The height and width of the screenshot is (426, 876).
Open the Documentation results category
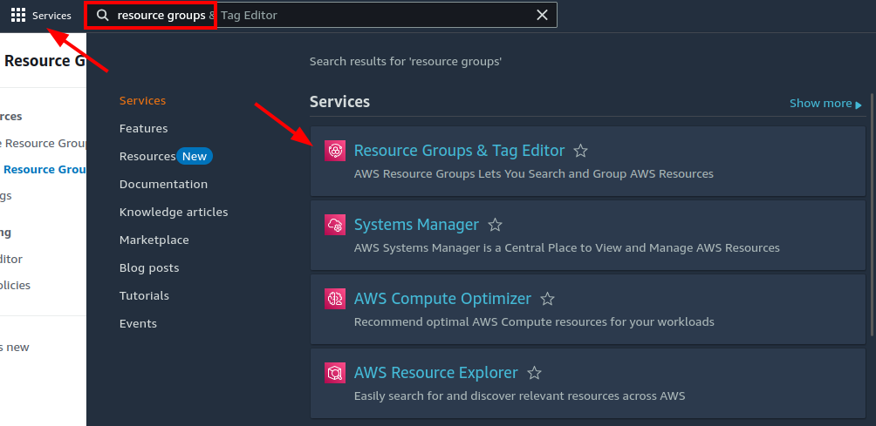coord(163,184)
